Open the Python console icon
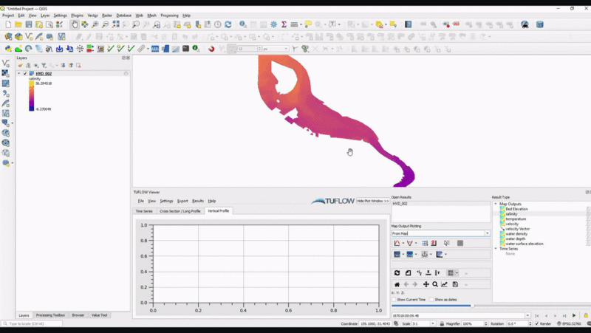Screen dimensions: 591x333 (8, 49)
